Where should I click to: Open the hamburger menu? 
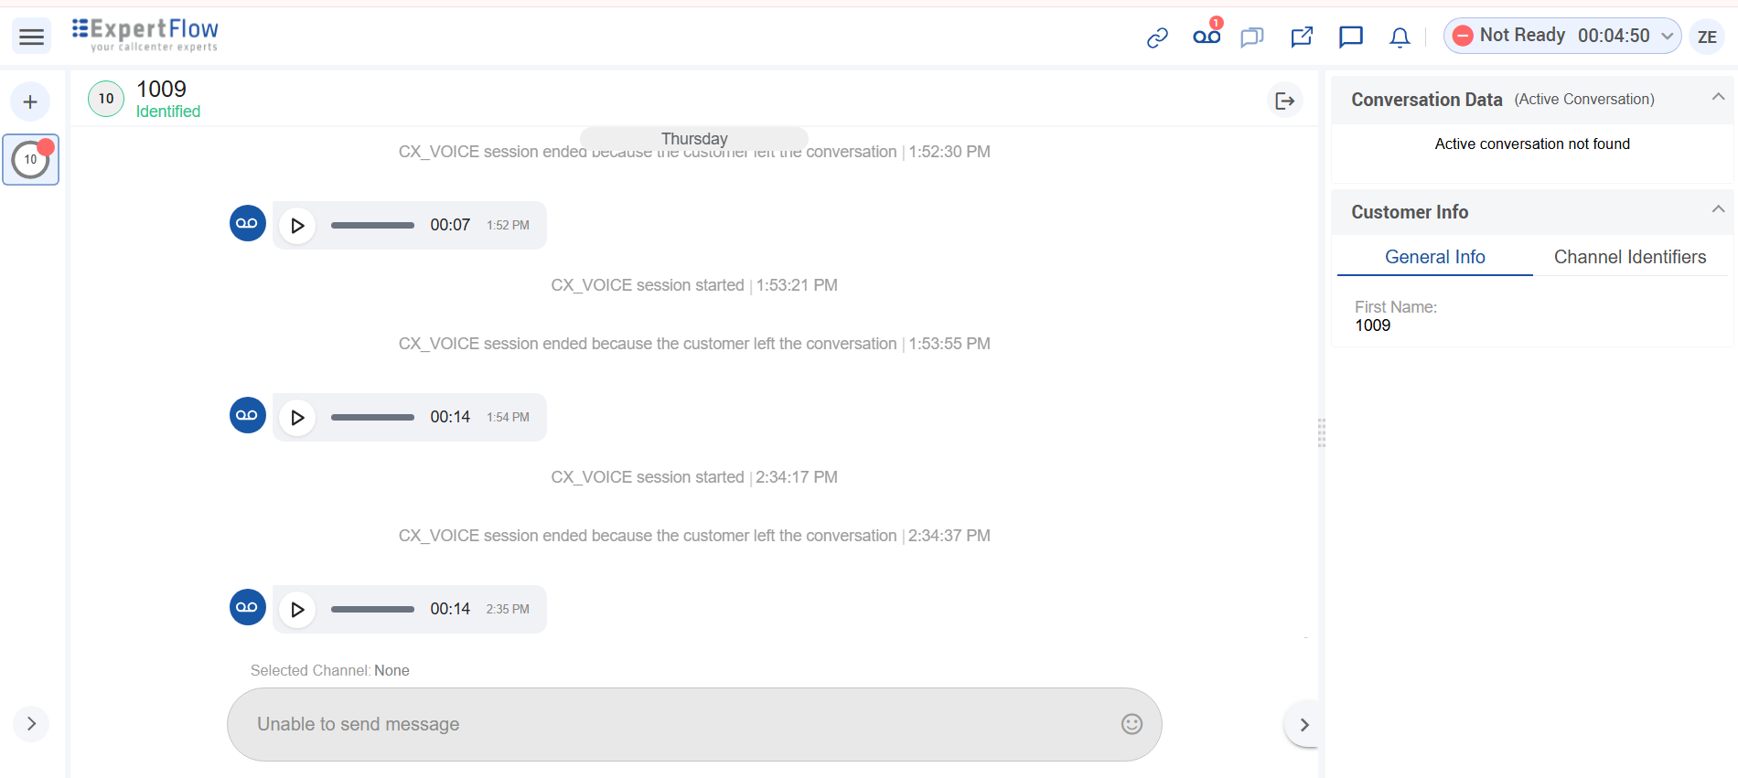pyautogui.click(x=31, y=37)
